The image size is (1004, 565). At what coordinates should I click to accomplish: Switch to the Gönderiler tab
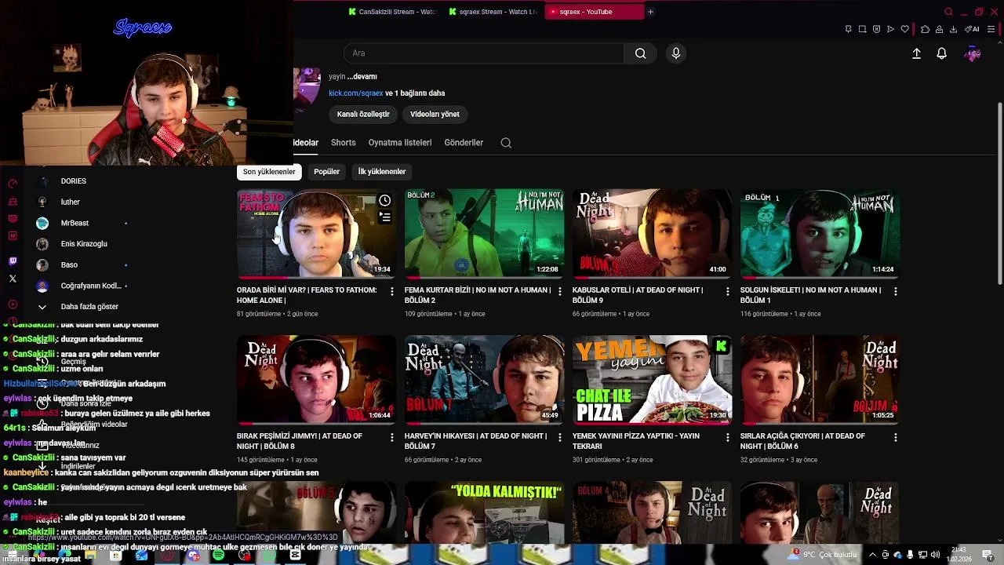[464, 143]
